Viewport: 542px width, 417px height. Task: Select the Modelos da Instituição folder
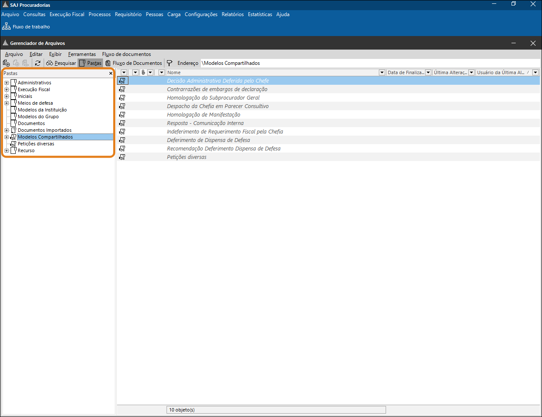(42, 110)
